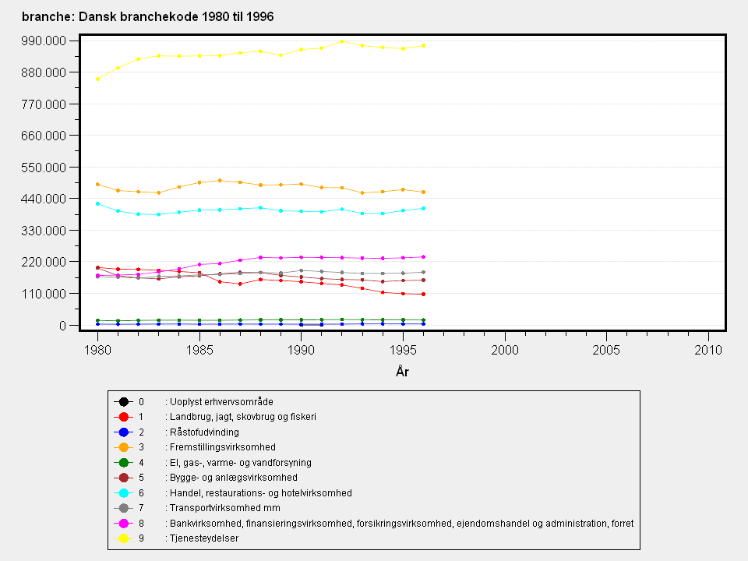This screenshot has width=748, height=561.
Task: Select the magenta Bankvirksomhed legend marker
Action: click(x=122, y=524)
